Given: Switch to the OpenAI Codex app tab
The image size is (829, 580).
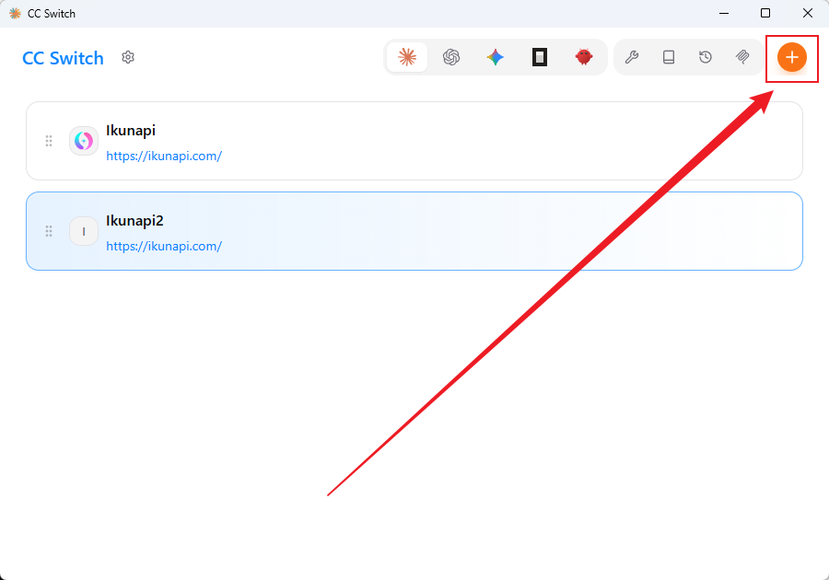Looking at the screenshot, I should (x=451, y=57).
